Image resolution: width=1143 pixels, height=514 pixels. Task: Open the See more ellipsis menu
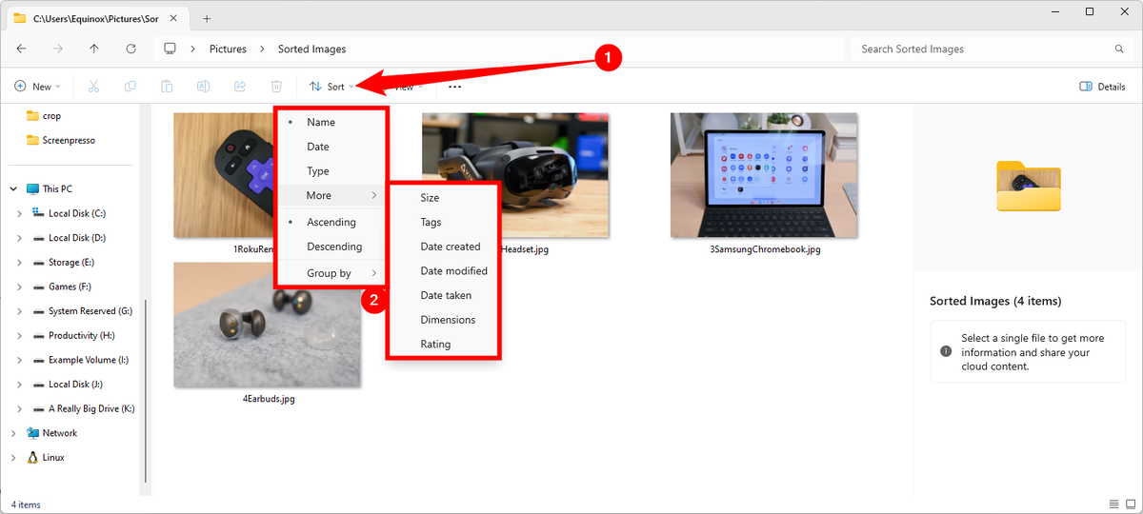click(x=454, y=87)
